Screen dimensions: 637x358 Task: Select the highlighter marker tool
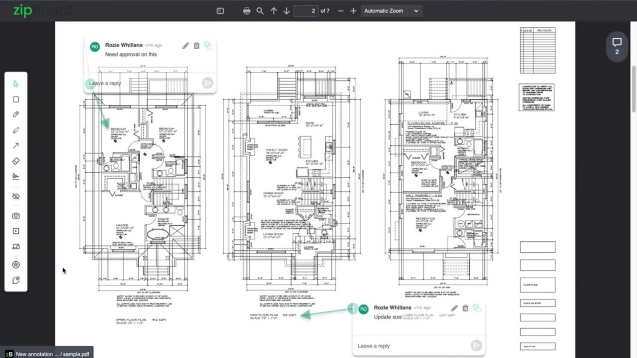(16, 130)
